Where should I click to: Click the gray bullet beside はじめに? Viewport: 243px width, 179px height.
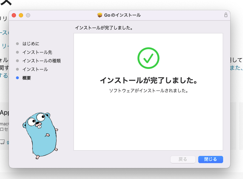tap(17, 44)
